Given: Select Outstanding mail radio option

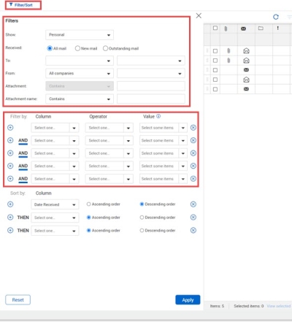Looking at the screenshot, I should [x=105, y=48].
